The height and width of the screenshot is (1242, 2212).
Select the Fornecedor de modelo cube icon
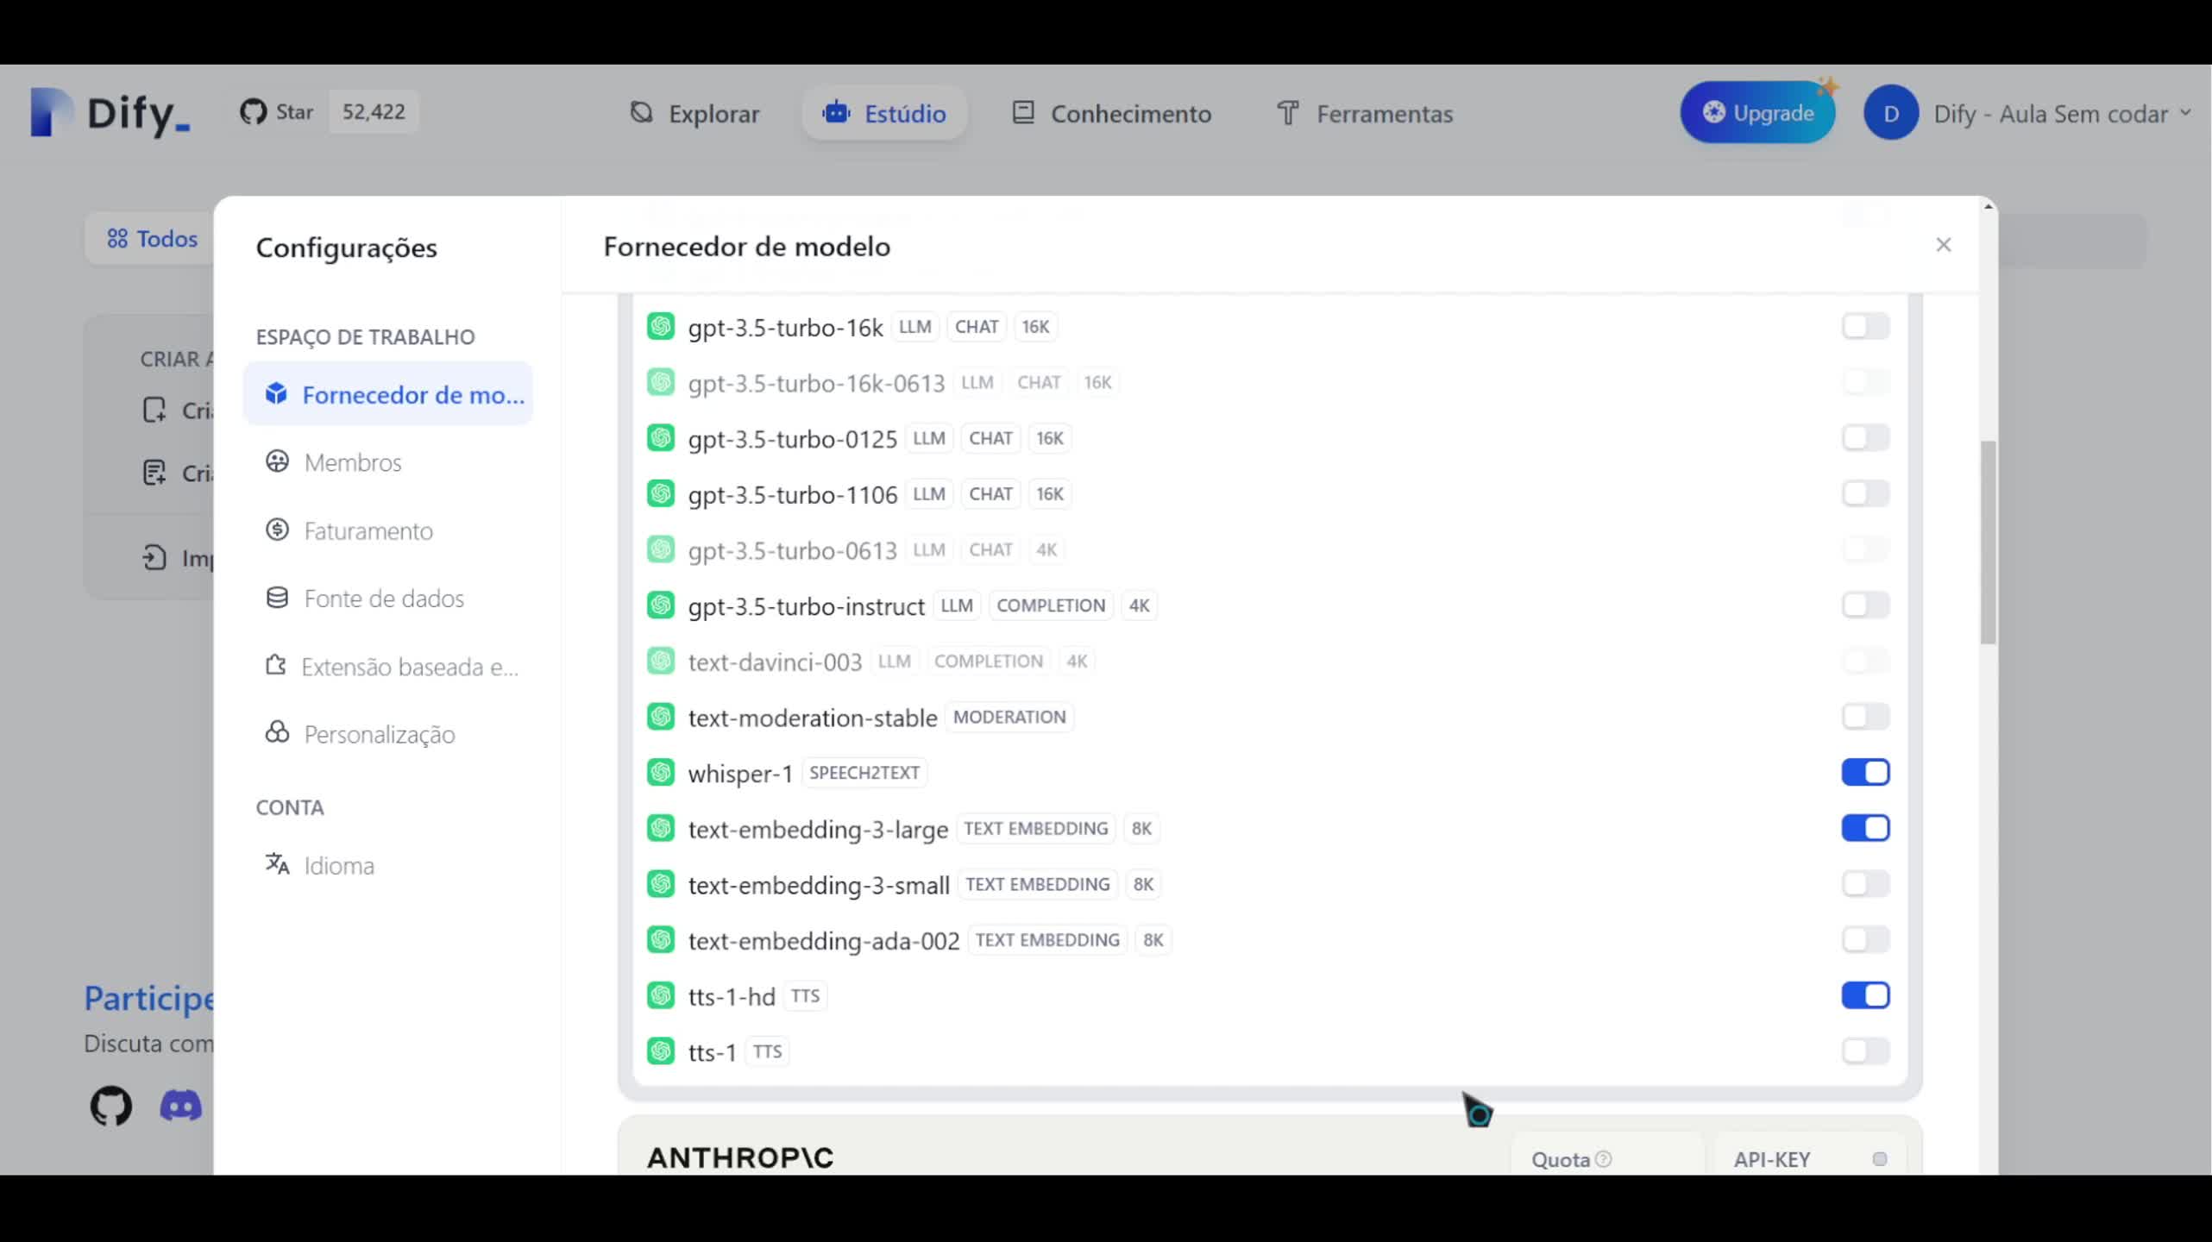(x=276, y=393)
